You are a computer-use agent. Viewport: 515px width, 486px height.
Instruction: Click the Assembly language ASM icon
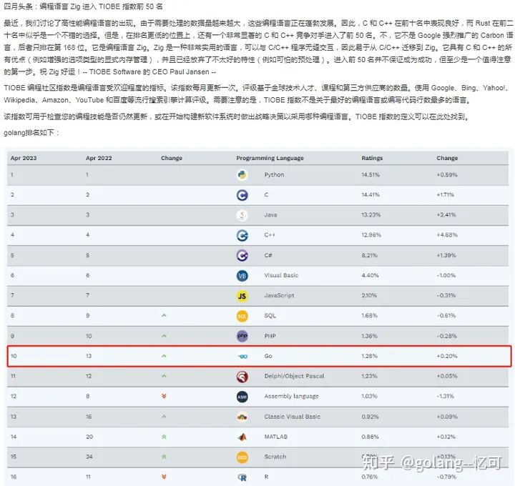(242, 397)
